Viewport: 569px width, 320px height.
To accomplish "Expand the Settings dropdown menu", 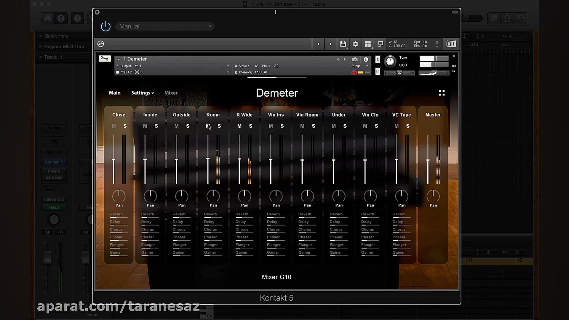I will [143, 93].
